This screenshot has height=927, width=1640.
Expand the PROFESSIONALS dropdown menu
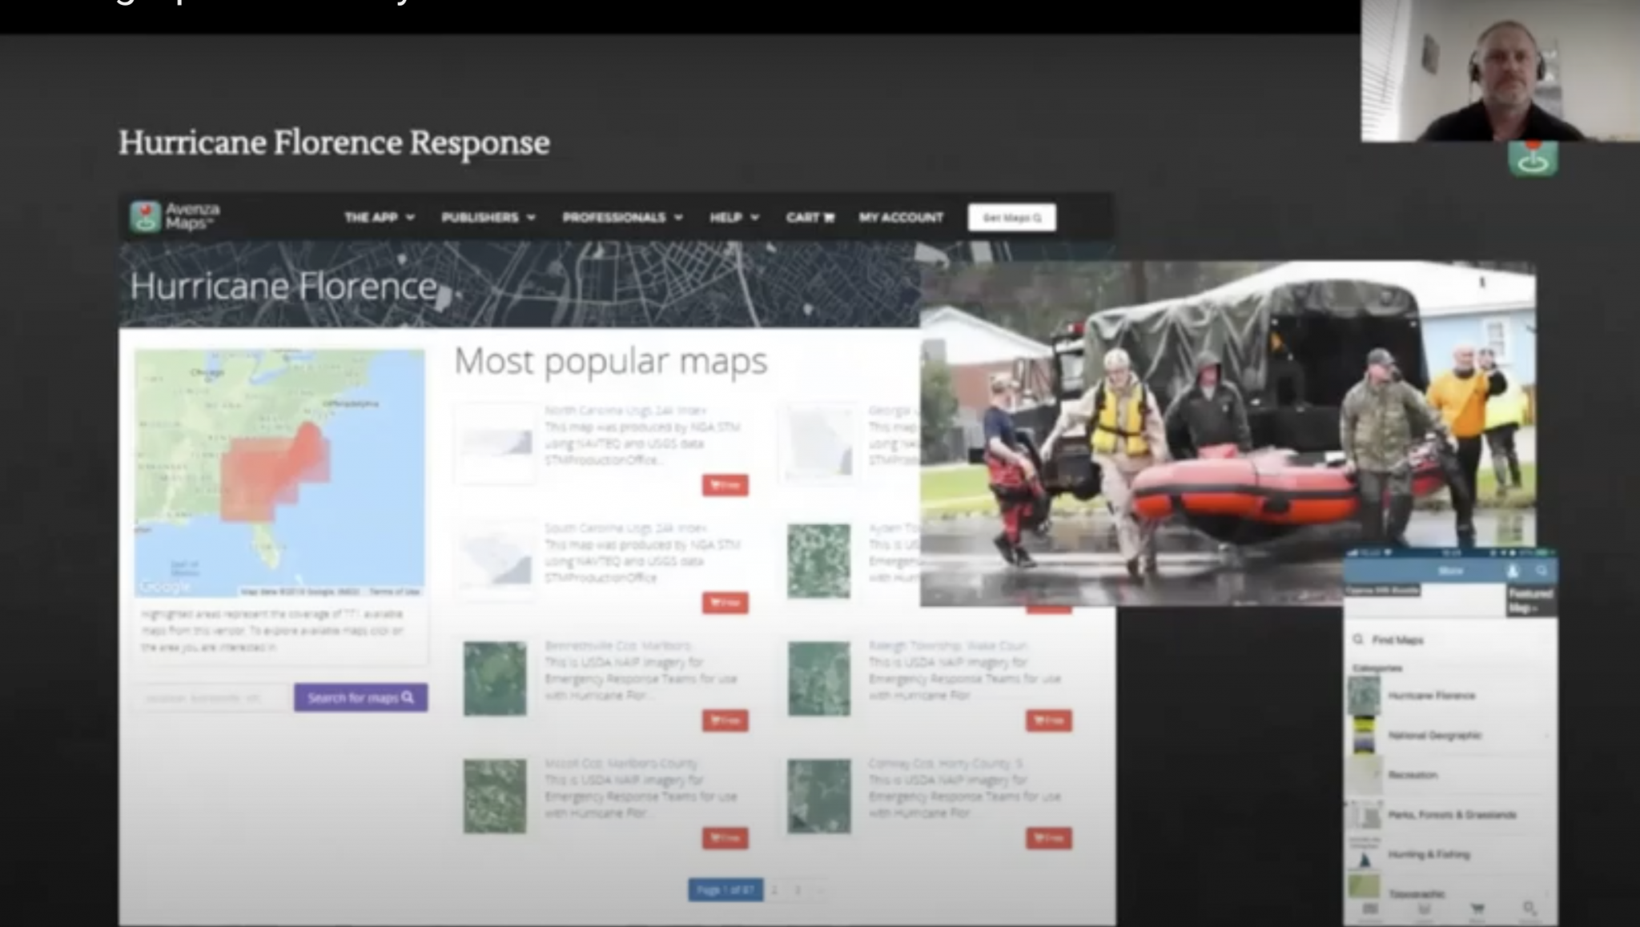tap(622, 217)
